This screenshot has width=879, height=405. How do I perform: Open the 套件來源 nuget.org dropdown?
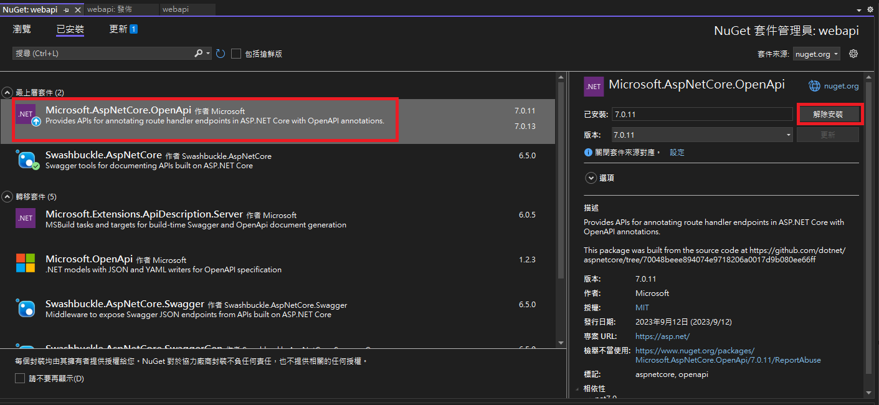click(817, 54)
